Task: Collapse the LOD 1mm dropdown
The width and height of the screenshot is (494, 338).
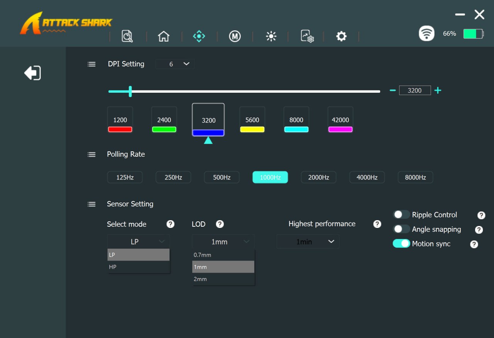Action: 223,242
